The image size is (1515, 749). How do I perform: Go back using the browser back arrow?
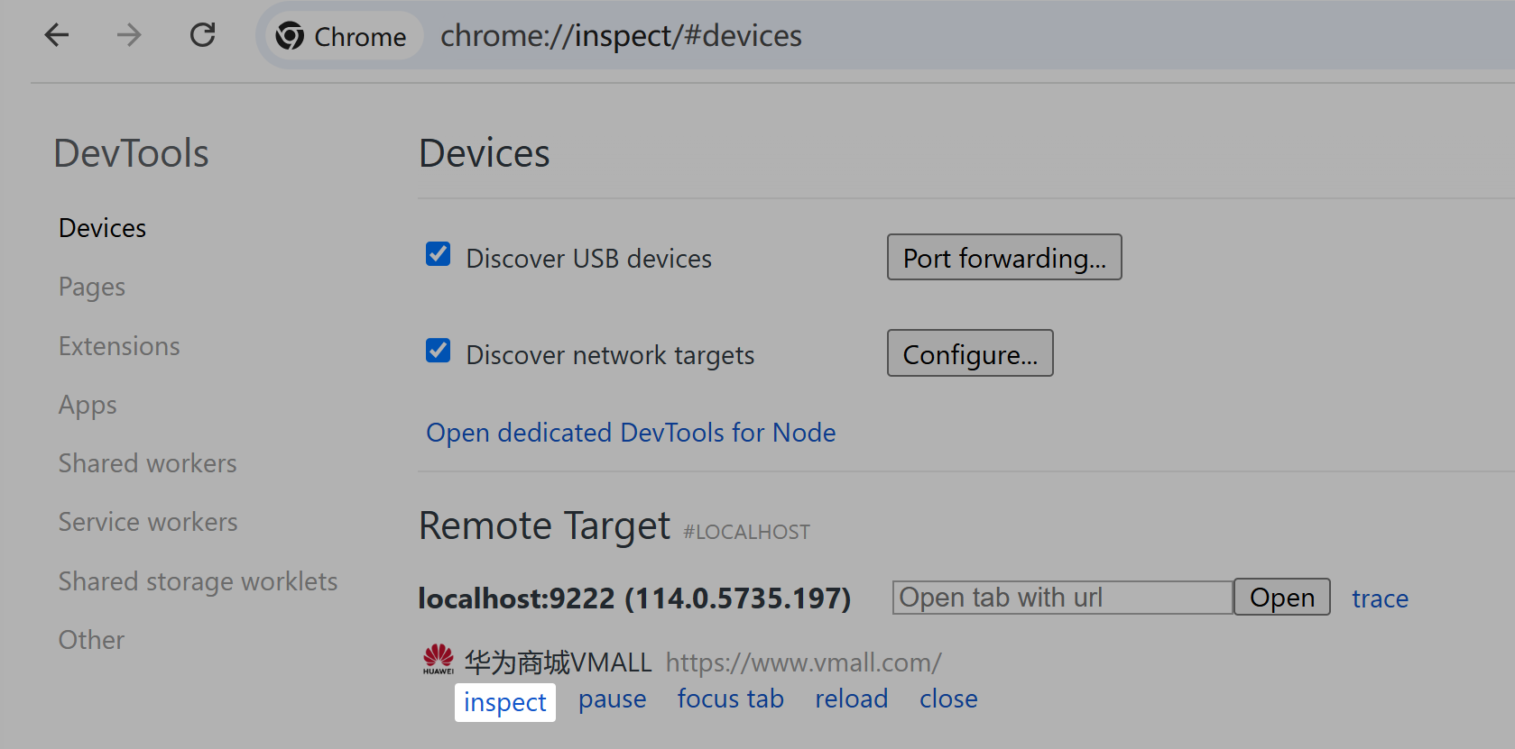[57, 35]
